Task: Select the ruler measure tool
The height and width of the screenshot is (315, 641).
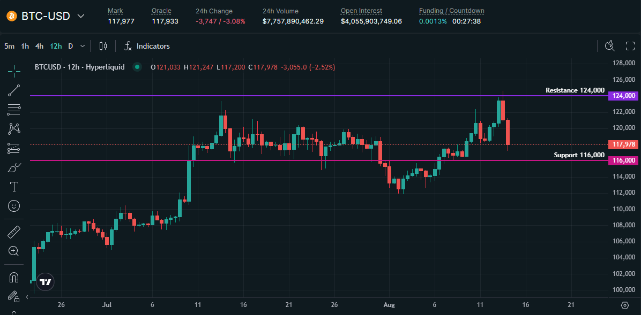Action: pyautogui.click(x=14, y=232)
